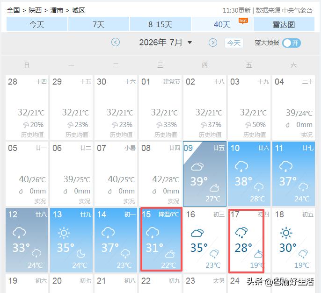Switch to the 8-15天 forecast tab
The width and height of the screenshot is (321, 293).
point(160,24)
